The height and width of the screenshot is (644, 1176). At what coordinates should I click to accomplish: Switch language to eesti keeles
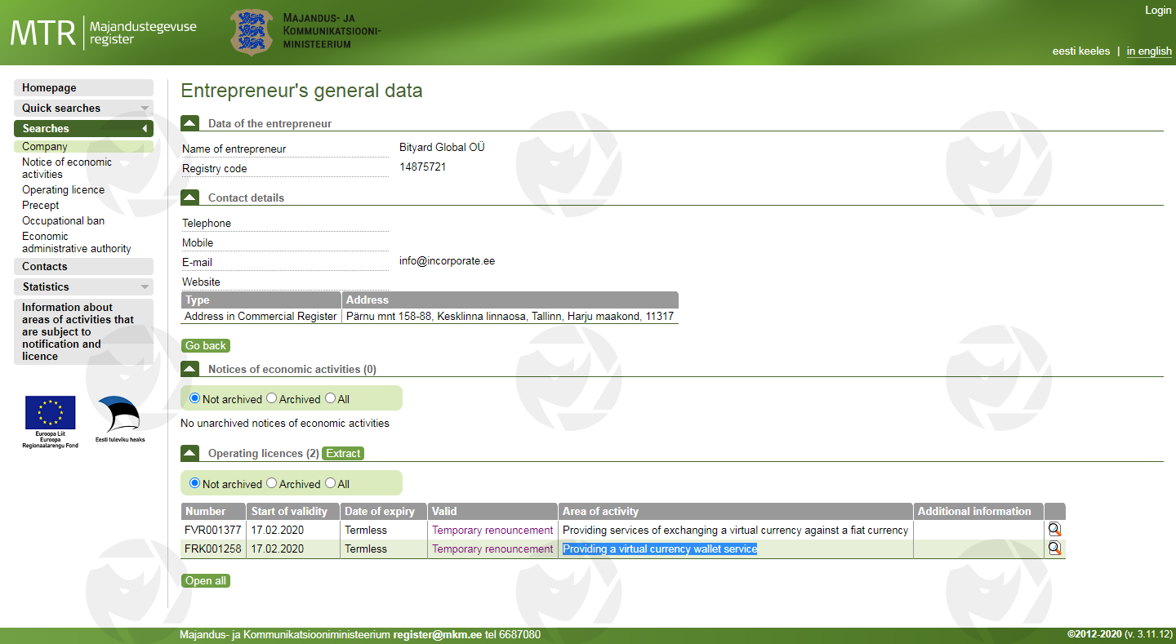1080,51
